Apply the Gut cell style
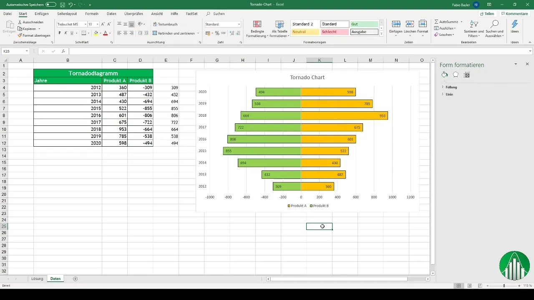The width and height of the screenshot is (534, 300). tap(364, 24)
